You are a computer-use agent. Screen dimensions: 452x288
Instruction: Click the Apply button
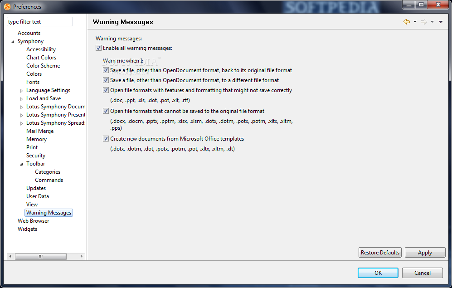(x=425, y=253)
